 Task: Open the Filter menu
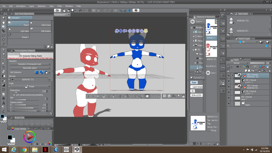point(60,6)
